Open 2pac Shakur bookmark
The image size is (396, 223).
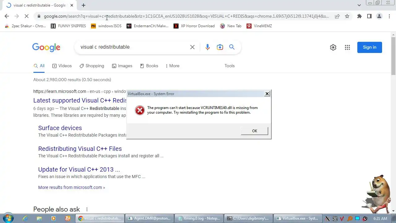[25, 26]
